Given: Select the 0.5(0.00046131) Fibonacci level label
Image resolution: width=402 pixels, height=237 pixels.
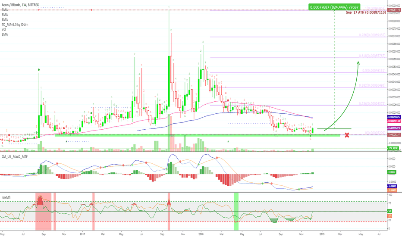Looking at the screenshot, I should point(374,71).
